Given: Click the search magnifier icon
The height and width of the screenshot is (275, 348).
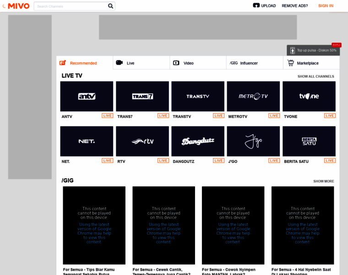Looking at the screenshot, I should point(110,6).
